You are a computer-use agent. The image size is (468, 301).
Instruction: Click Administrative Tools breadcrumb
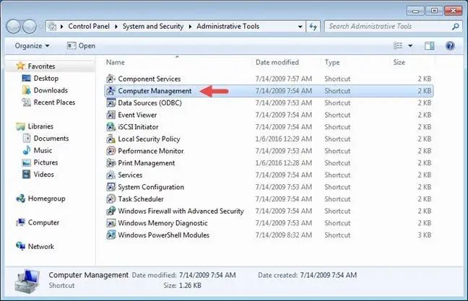click(x=227, y=26)
